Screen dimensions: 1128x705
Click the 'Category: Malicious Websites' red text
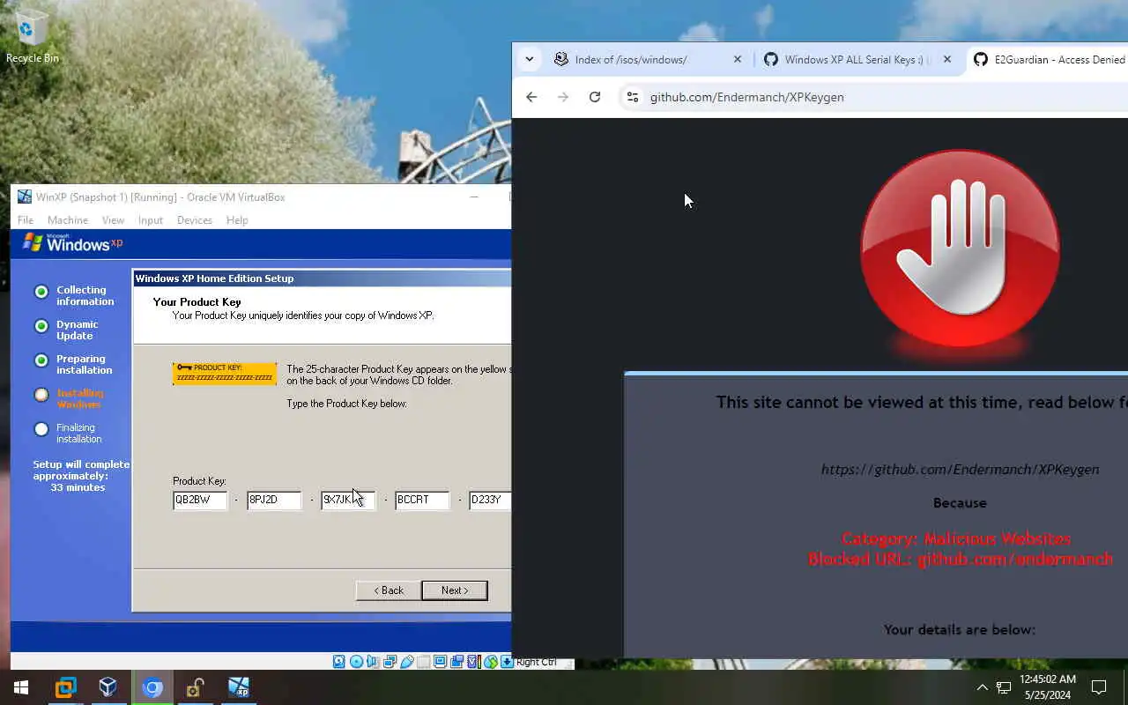pyautogui.click(x=956, y=538)
